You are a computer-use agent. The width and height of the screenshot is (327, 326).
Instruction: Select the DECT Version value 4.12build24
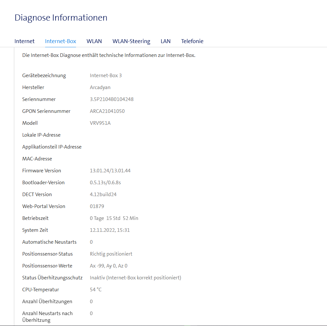pyautogui.click(x=103, y=194)
